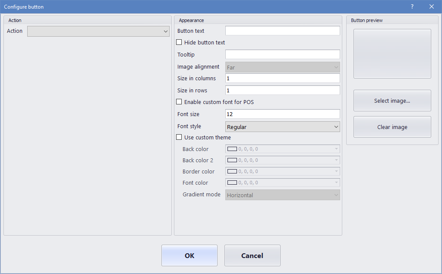The image size is (442, 274).
Task: Open the Action dropdown
Action: [x=165, y=31]
